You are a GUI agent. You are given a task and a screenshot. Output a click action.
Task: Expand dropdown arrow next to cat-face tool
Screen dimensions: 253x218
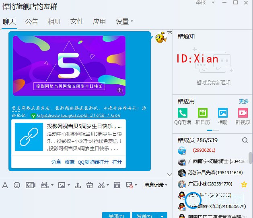pyautogui.click(x=52, y=185)
